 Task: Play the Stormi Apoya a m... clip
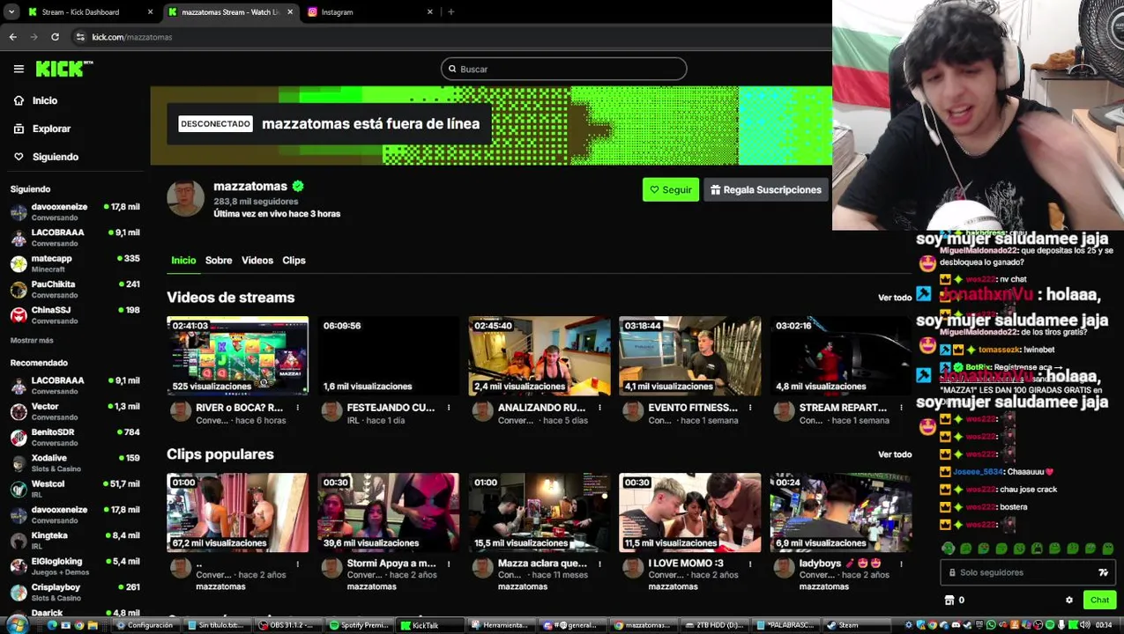[x=388, y=512]
